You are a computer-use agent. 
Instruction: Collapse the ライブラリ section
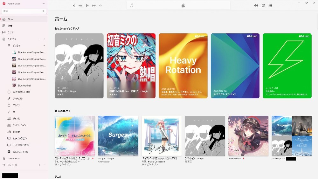tap(44, 39)
